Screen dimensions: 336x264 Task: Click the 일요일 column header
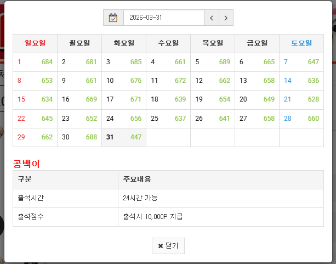coord(35,43)
